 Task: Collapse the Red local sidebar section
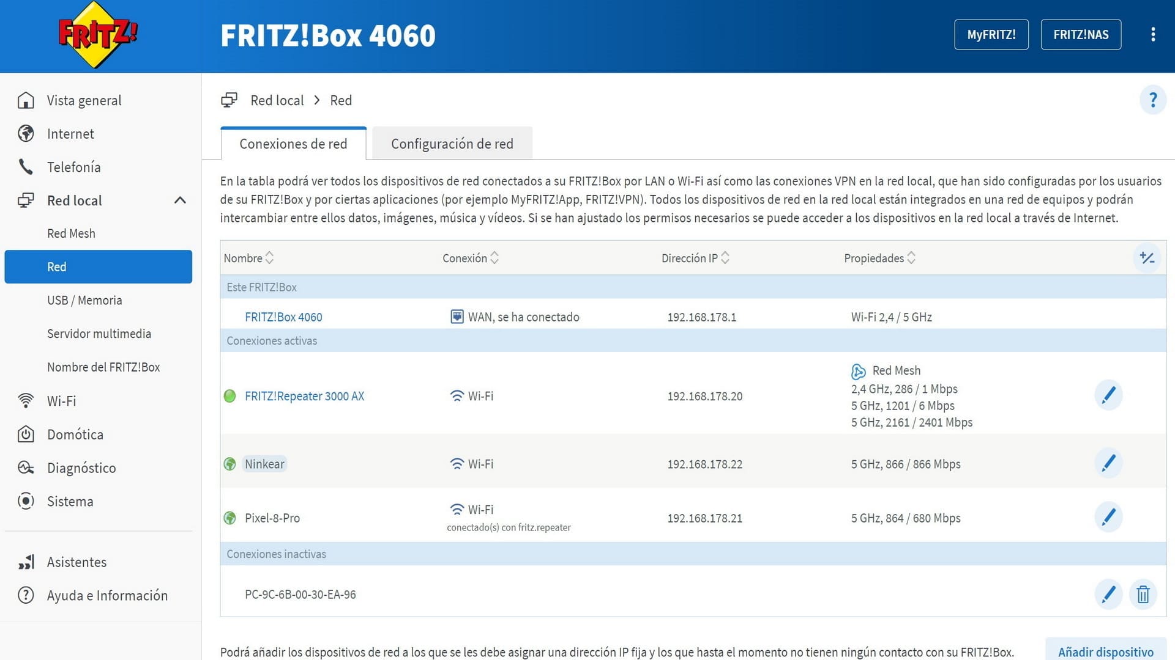pos(180,200)
